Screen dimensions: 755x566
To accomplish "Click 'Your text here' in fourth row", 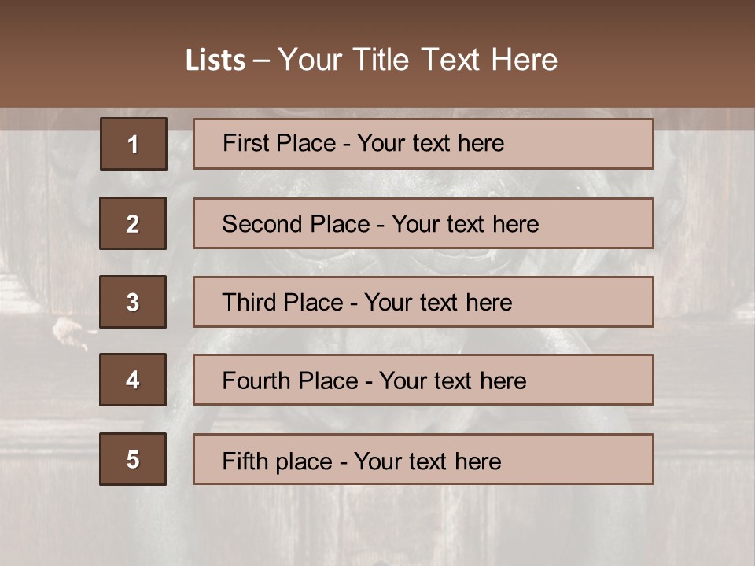I will click(452, 381).
